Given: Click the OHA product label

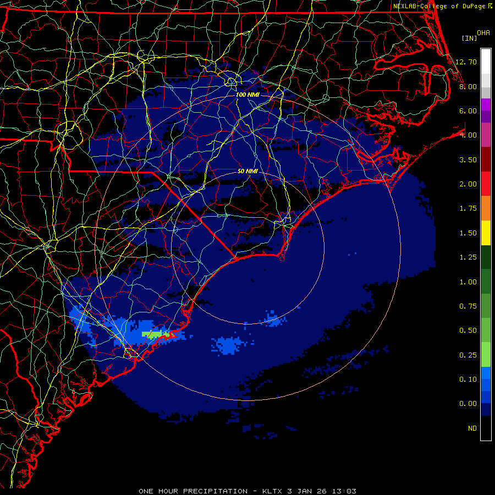Looking at the screenshot, I should coord(483,32).
